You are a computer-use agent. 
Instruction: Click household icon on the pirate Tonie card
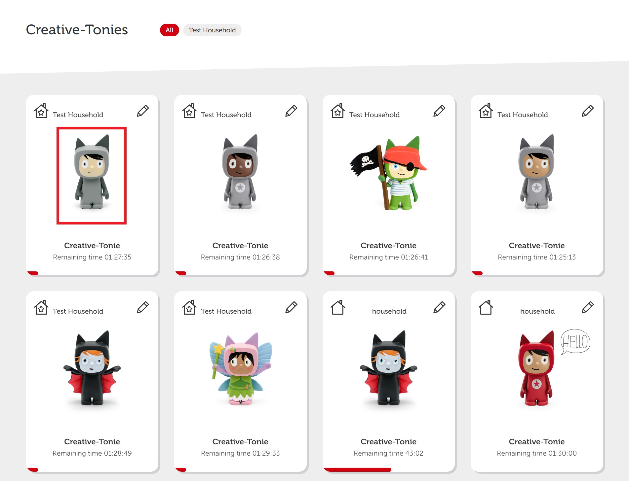pos(338,111)
